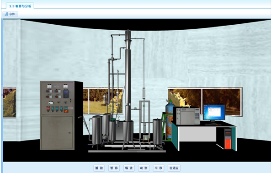Turn the orange main power knob
271x173 pixels.
tap(66, 111)
